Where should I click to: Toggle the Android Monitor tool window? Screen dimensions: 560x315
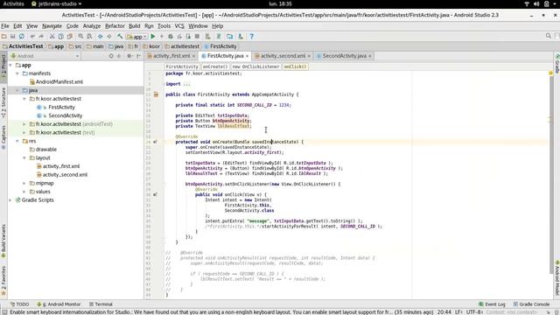pyautogui.click(x=59, y=304)
